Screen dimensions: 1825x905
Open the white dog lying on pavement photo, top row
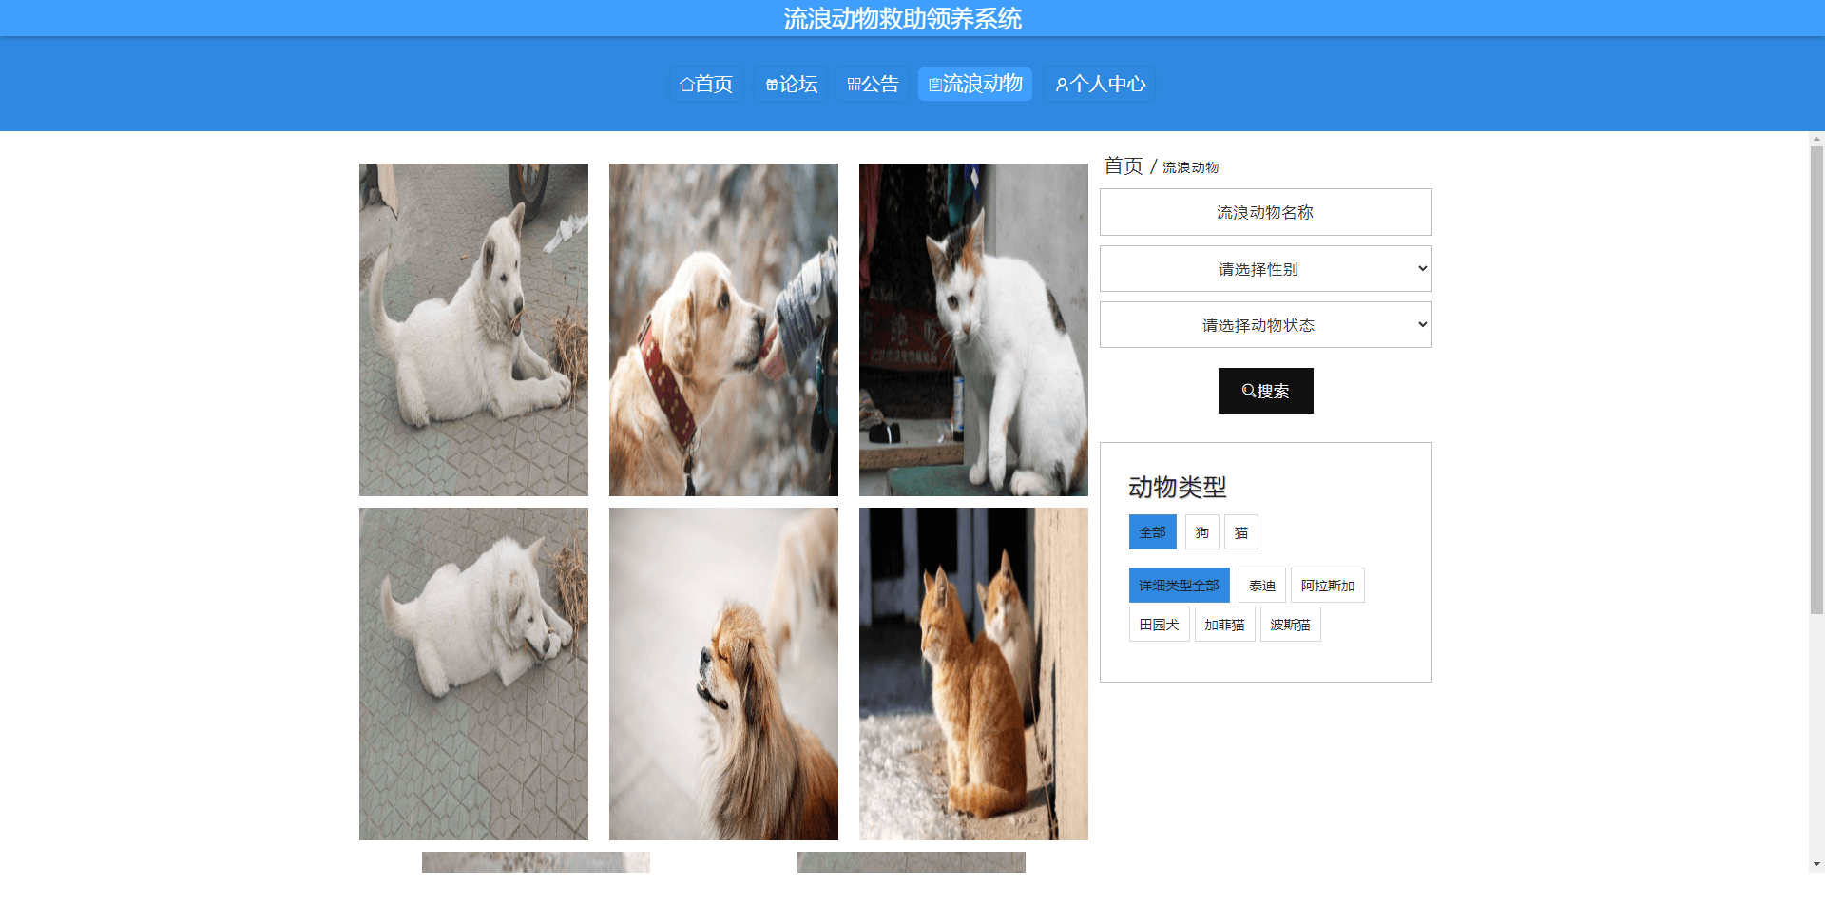click(473, 329)
